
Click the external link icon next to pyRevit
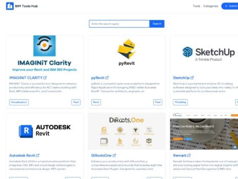[x=107, y=78]
